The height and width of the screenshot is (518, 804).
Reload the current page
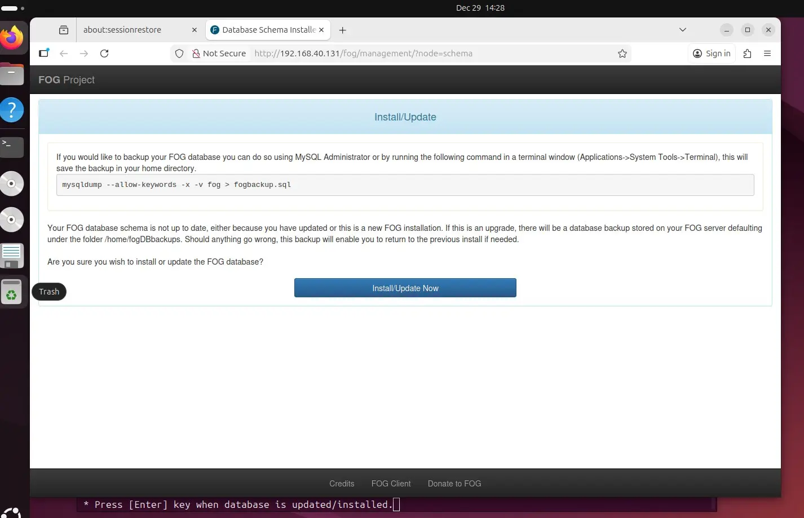[x=104, y=53]
